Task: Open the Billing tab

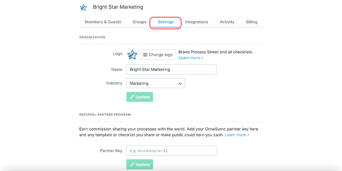Action: pos(252,22)
